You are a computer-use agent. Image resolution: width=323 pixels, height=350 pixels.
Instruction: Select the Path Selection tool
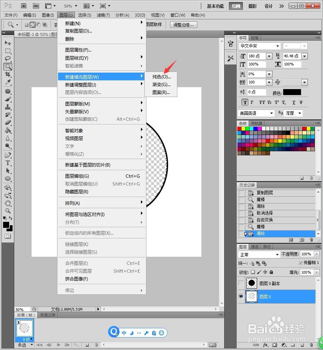pos(8,171)
